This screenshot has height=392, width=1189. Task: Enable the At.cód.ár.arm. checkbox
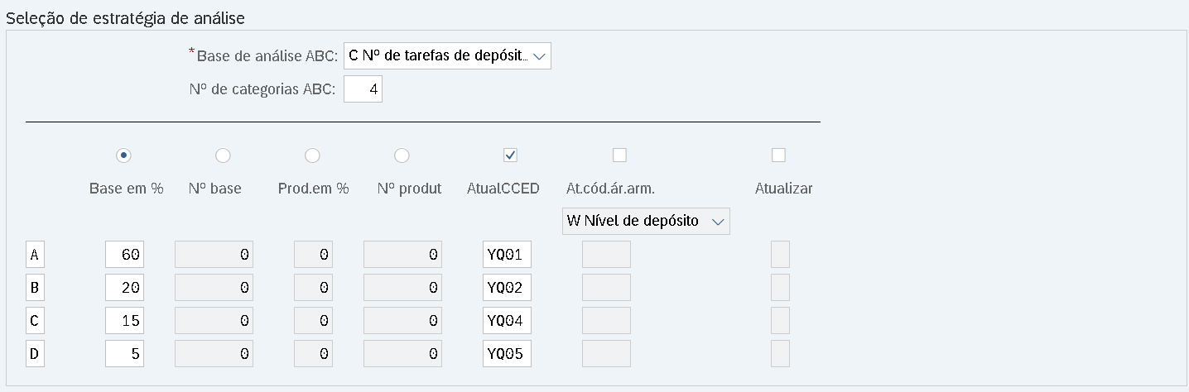619,155
